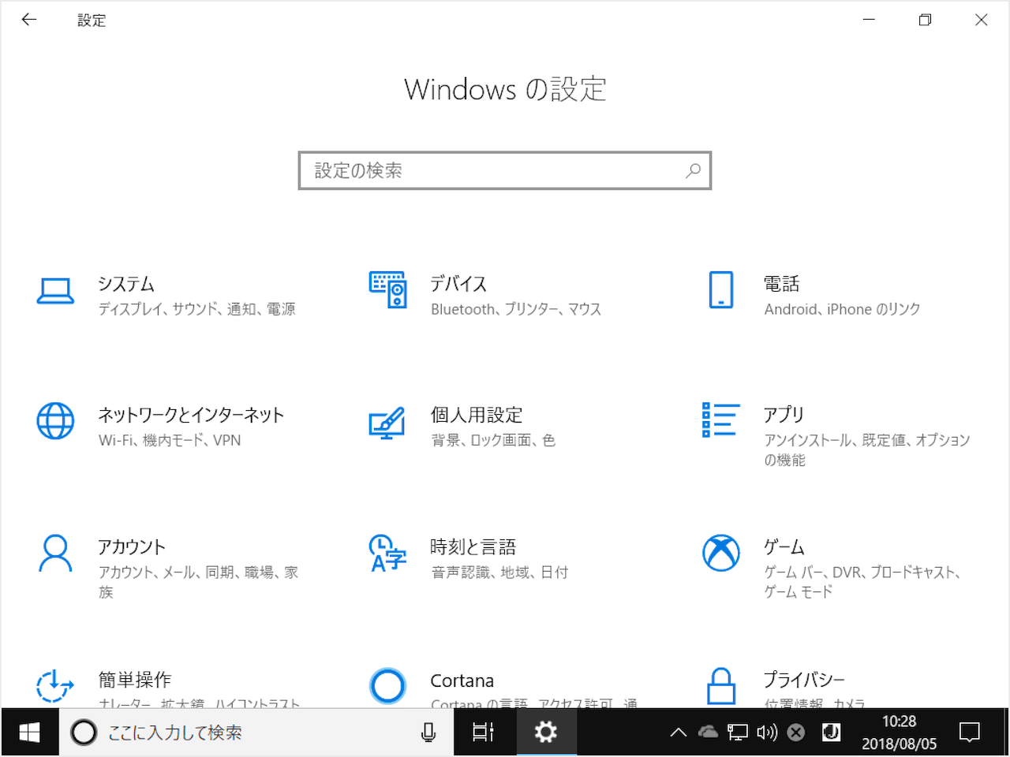Click the Personalization (個人用設定) icon
Screen dimensions: 1010x757
pos(387,423)
